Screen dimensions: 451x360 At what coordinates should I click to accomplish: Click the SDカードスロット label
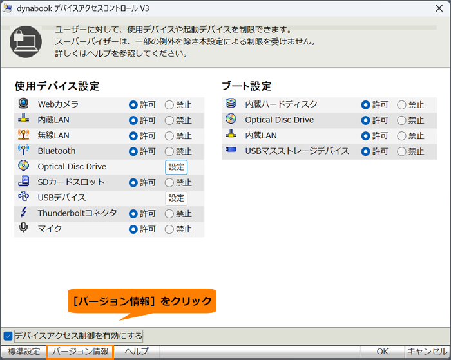tap(71, 182)
